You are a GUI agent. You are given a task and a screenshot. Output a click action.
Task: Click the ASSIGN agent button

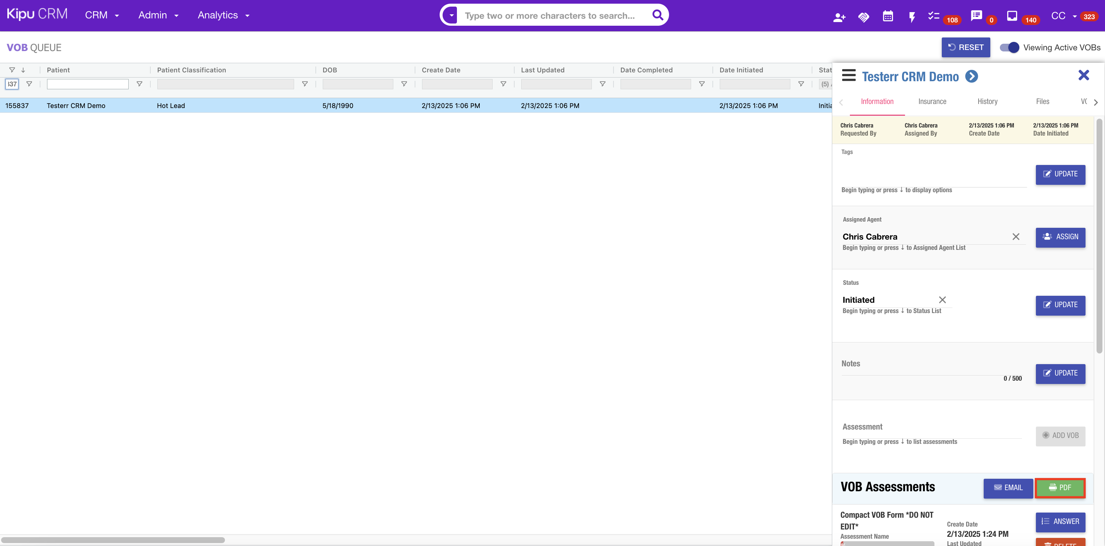[x=1060, y=237]
